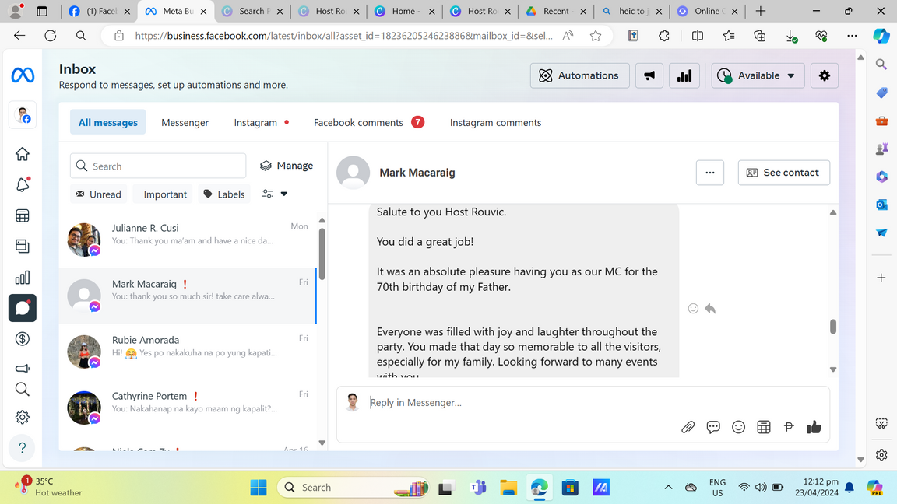Open Inbox settings gear icon

tap(825, 75)
